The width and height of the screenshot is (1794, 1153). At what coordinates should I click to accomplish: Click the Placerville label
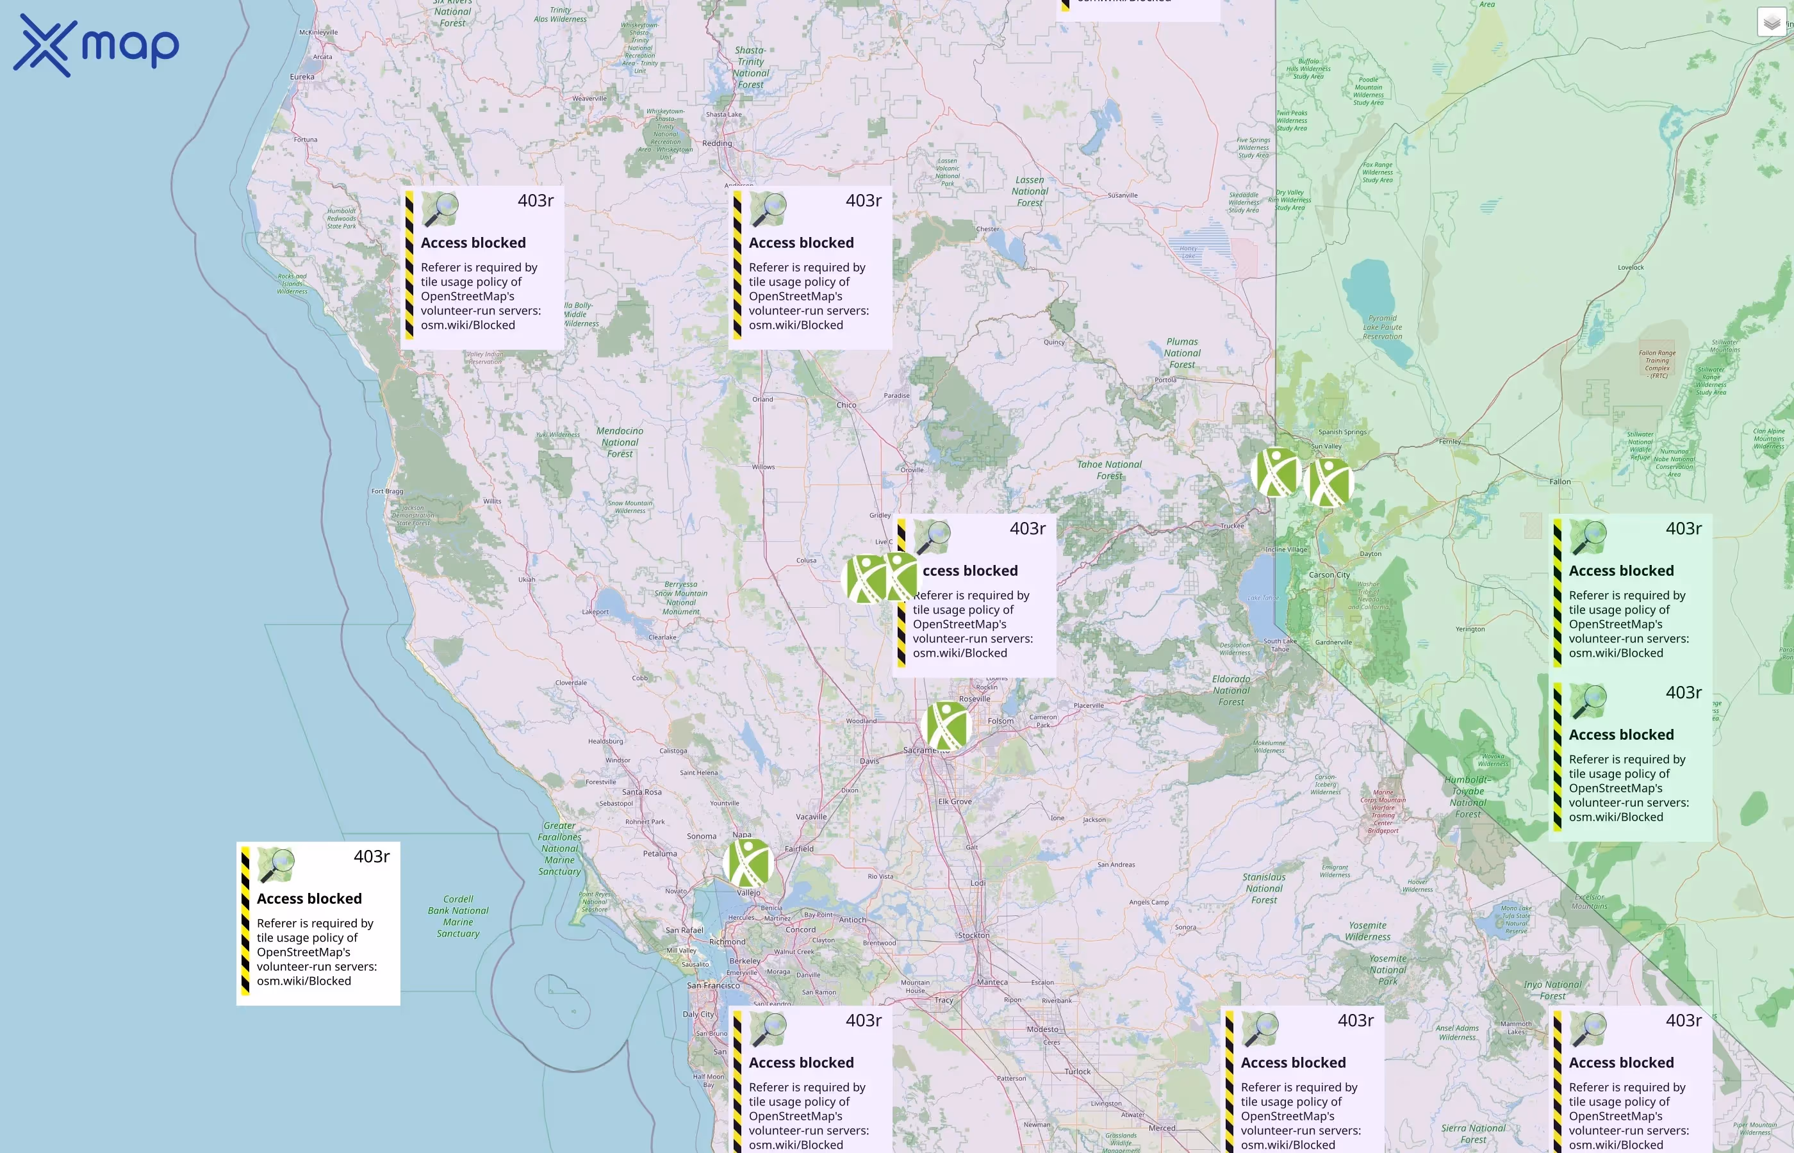click(1089, 705)
